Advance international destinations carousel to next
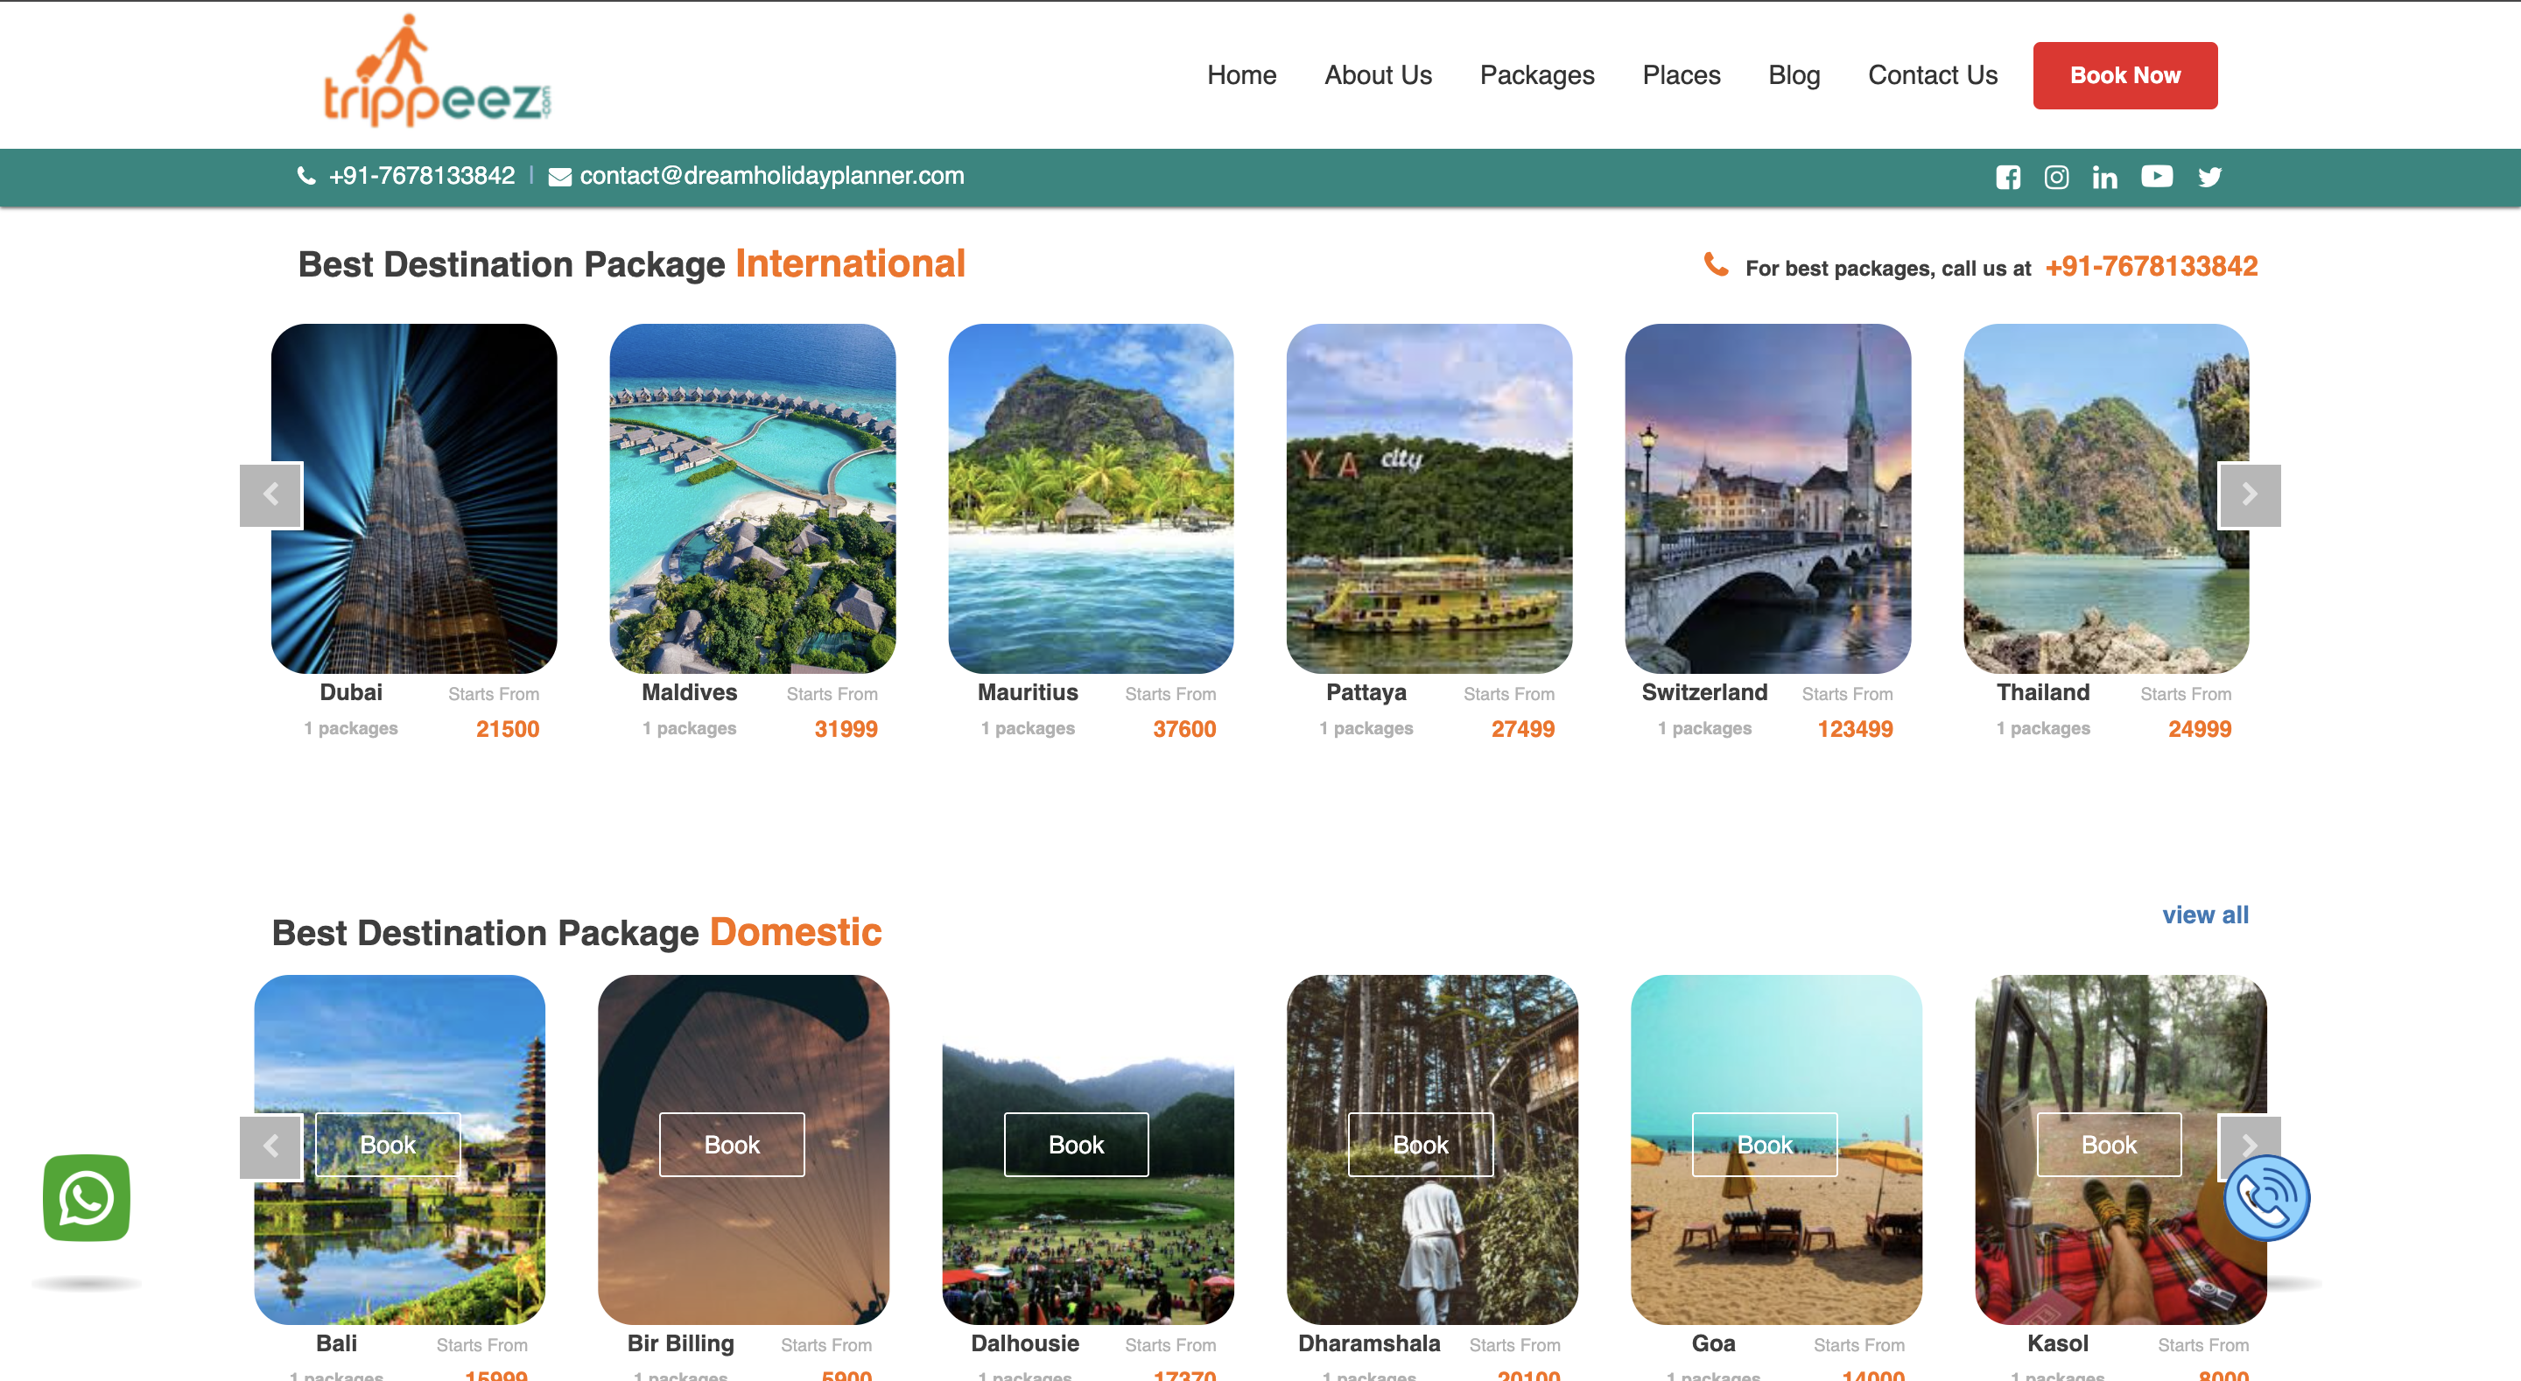2521x1381 pixels. point(2249,495)
